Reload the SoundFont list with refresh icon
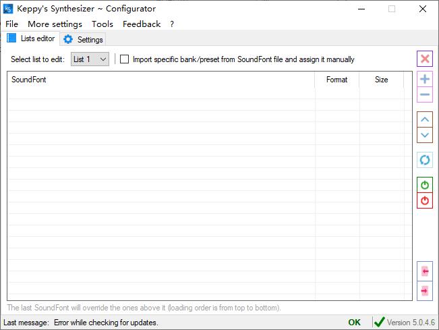Screen dimensions: 439x330 (425, 160)
